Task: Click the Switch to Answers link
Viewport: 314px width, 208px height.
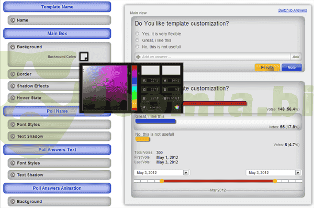Action: 293,10
